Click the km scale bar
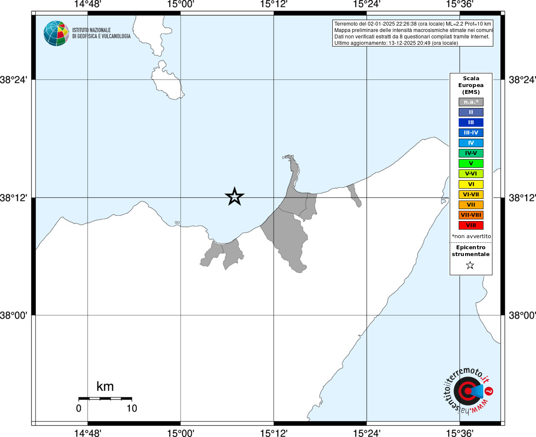The height and width of the screenshot is (437, 536). click(105, 399)
